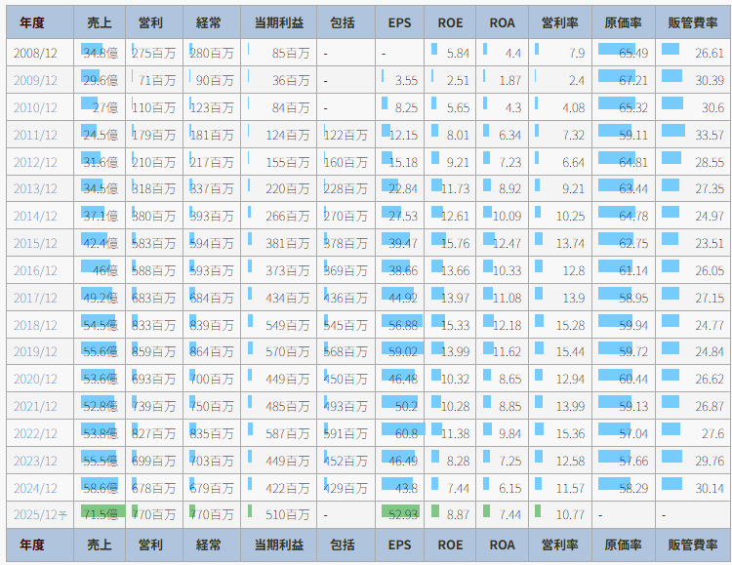Select the 33.57 SG&A ratio cell
This screenshot has height=565, width=732.
(x=693, y=135)
